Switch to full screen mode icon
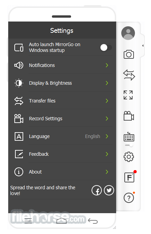Image resolution: width=151 pixels, height=234 pixels. coord(128,95)
